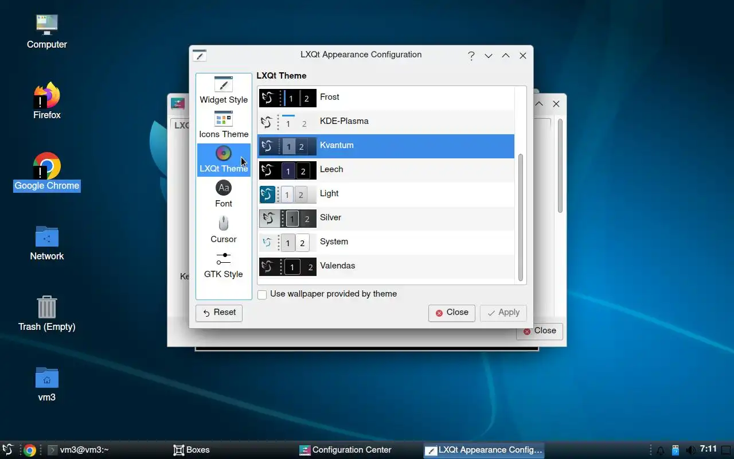Image resolution: width=734 pixels, height=459 pixels.
Task: Open the Font settings section
Action: [x=224, y=195]
